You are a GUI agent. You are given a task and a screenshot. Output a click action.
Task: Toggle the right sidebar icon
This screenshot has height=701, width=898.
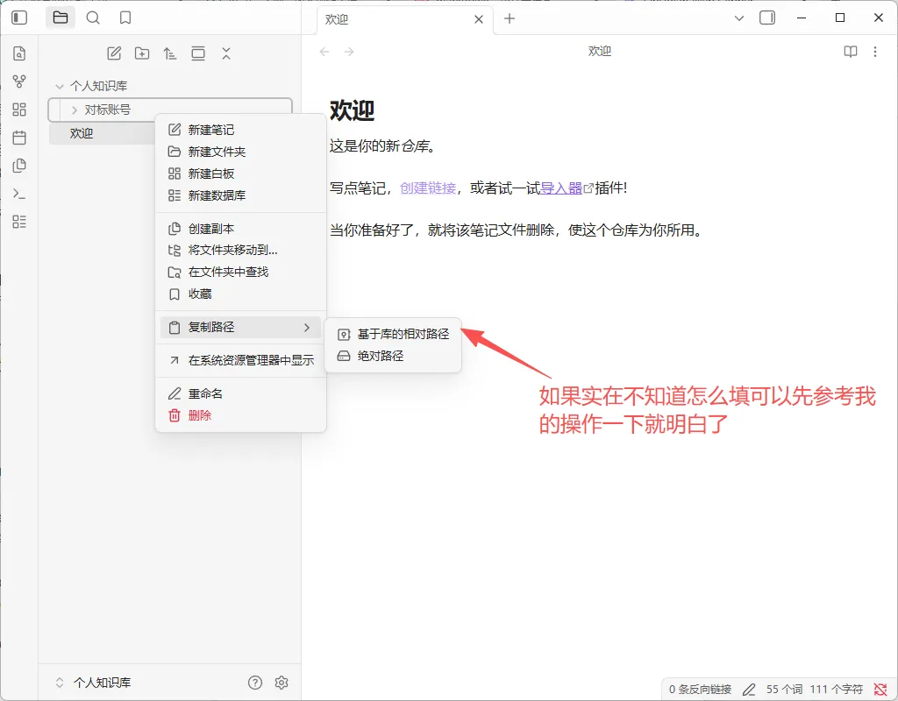tap(767, 18)
